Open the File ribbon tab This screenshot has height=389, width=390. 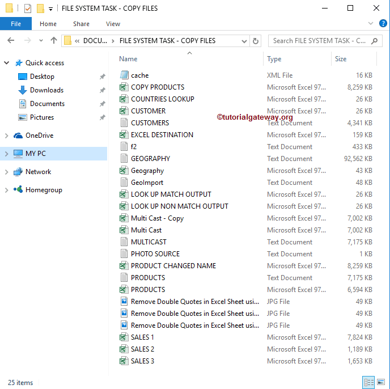[16, 24]
